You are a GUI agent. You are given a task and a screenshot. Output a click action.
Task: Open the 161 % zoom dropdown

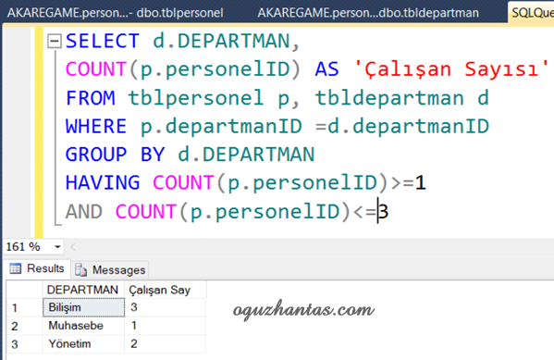pos(57,247)
